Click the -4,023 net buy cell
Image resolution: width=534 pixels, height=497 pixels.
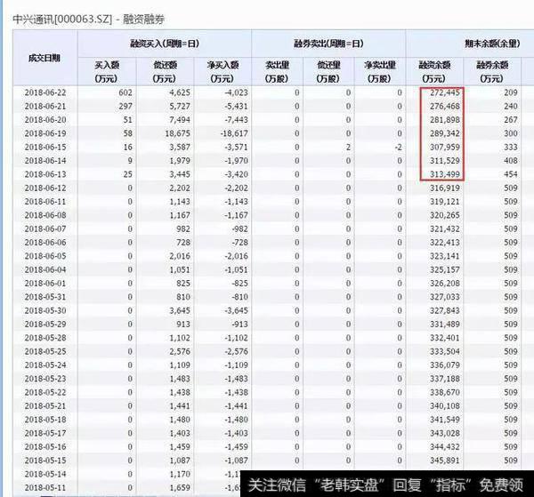point(237,92)
